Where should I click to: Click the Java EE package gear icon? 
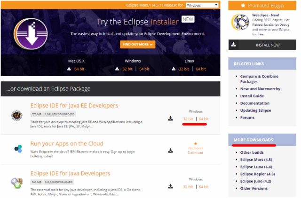pyautogui.click(x=17, y=115)
